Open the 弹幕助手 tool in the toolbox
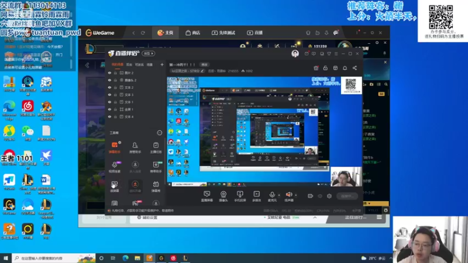Screen dimensions: 468x263 coord(115,147)
